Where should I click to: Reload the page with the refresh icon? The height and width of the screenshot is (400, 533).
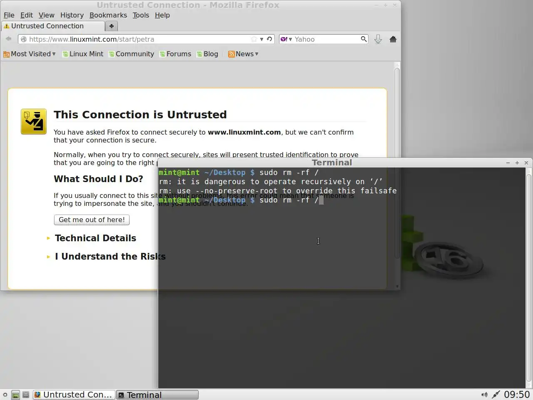[269, 39]
